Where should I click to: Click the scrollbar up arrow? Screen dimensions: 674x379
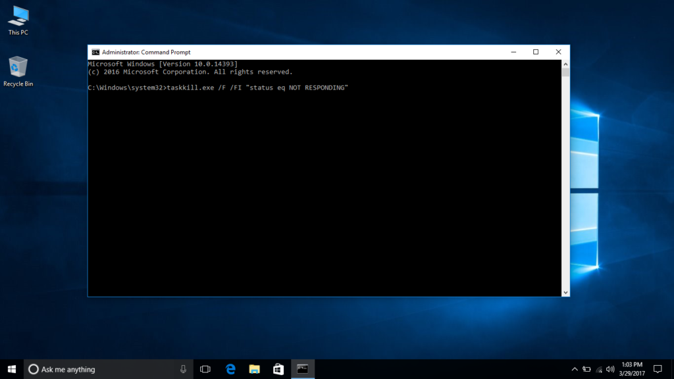coord(565,63)
